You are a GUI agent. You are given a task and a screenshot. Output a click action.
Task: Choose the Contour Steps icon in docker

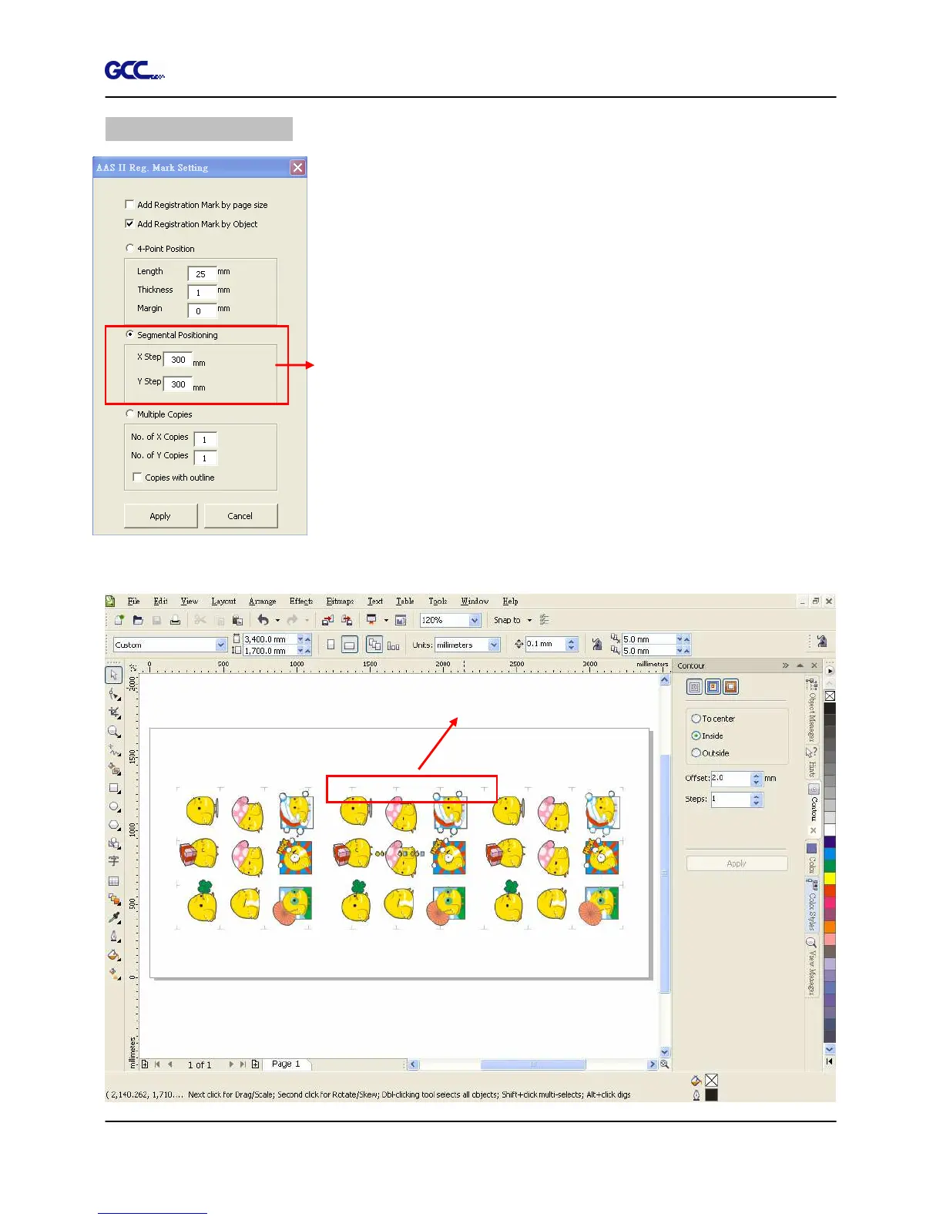click(694, 686)
